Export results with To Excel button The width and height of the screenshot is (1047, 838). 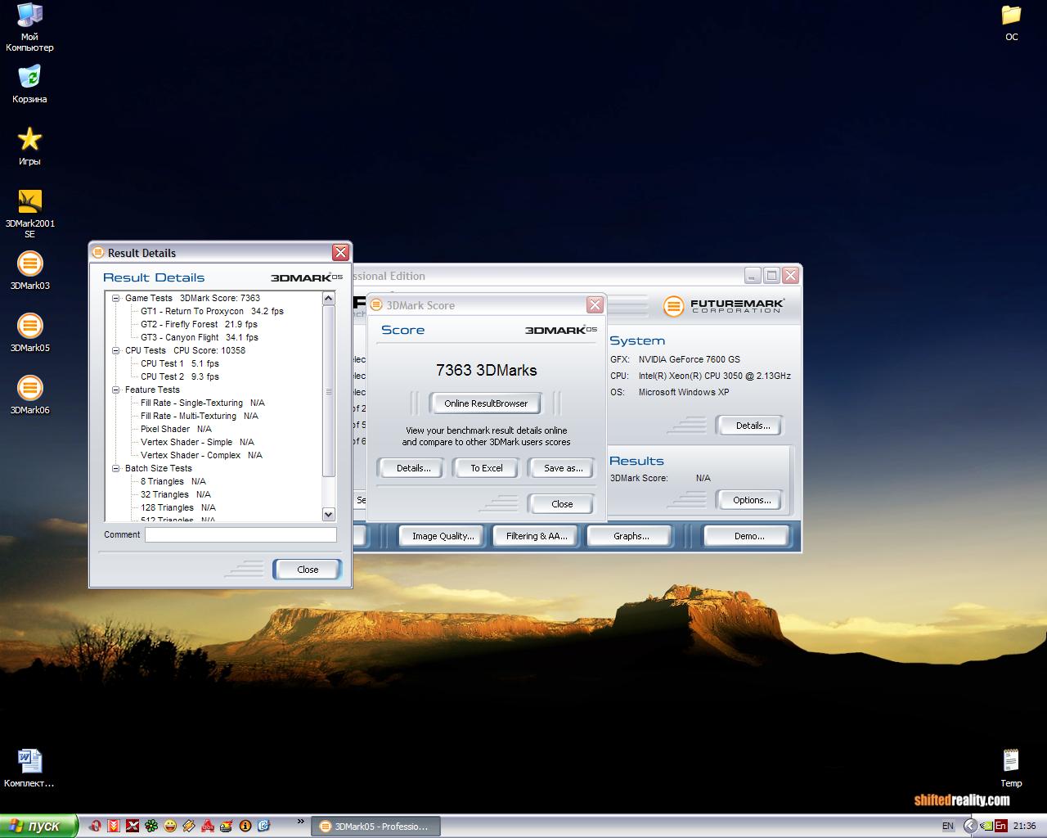point(487,468)
